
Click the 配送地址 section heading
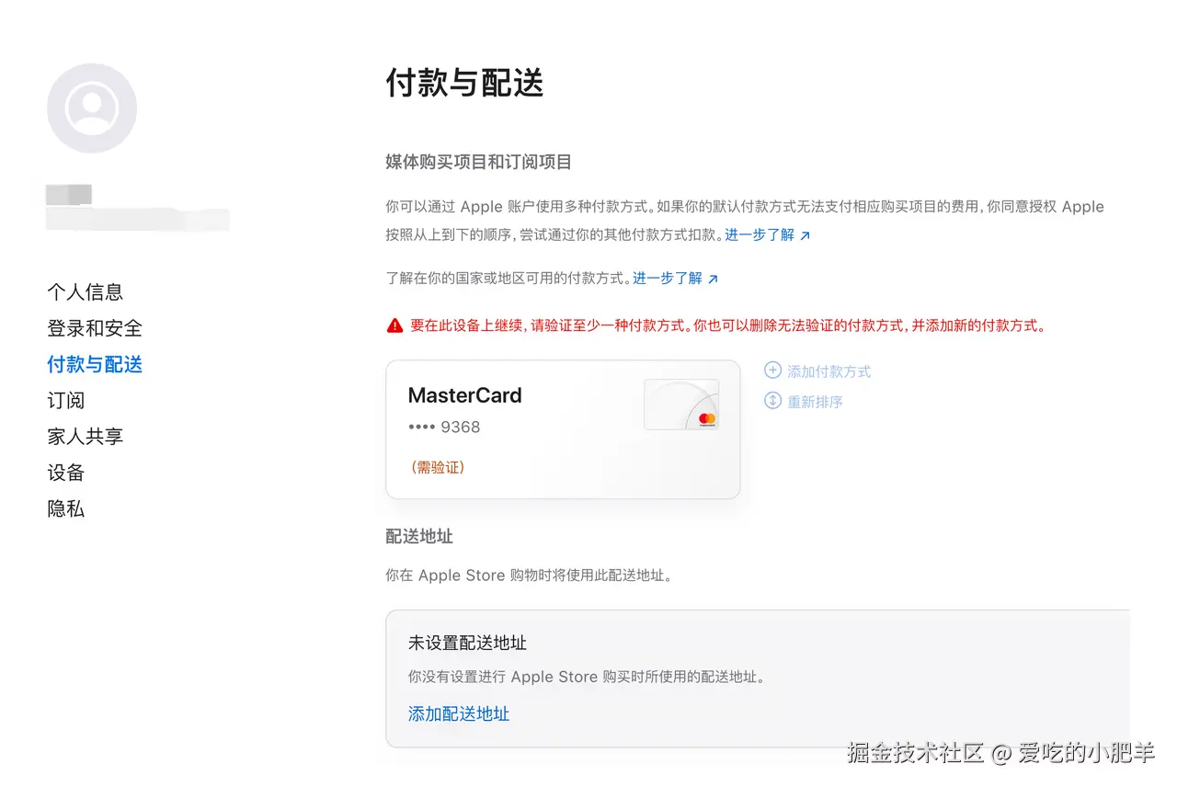pos(419,536)
